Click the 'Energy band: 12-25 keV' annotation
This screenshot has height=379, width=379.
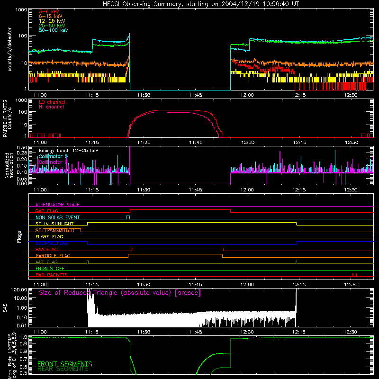(69, 151)
